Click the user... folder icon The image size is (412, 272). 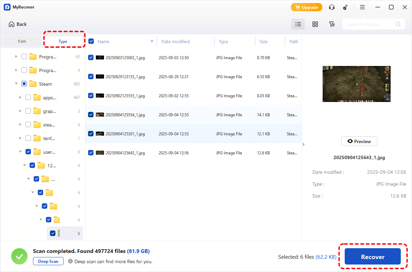tap(37, 152)
